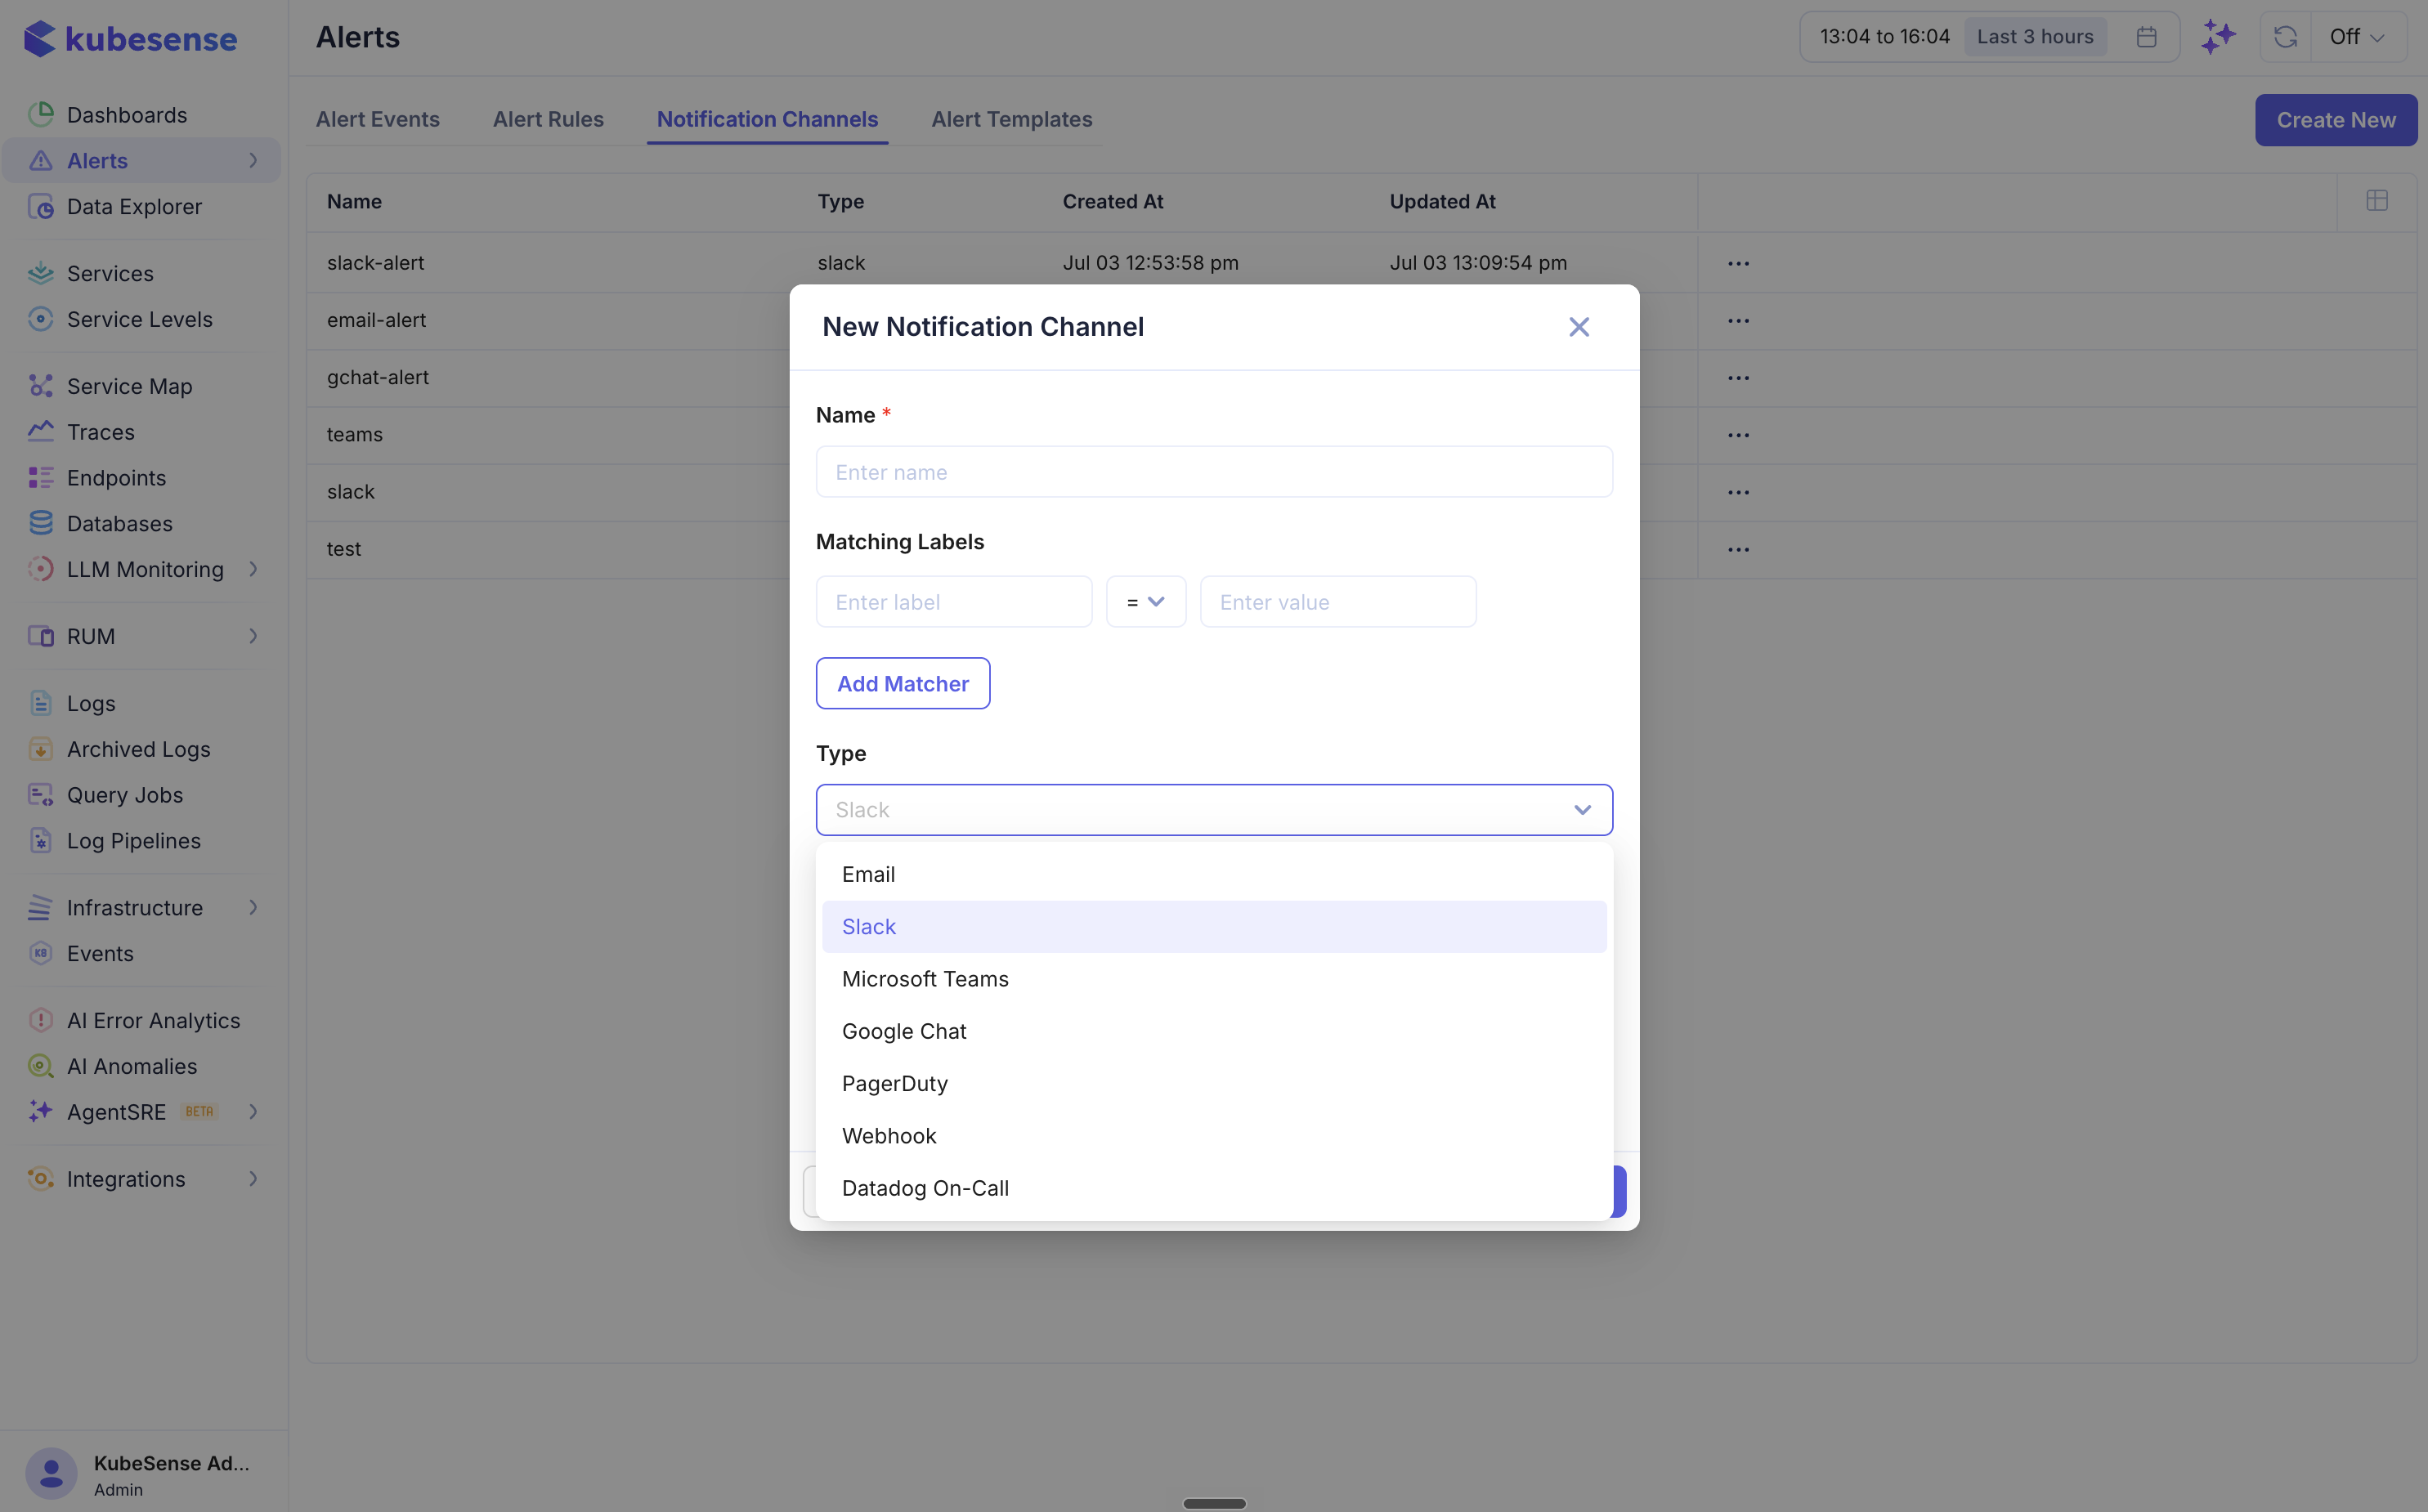The height and width of the screenshot is (1512, 2428).
Task: Click the Data Explorer sidebar icon
Action: coord(41,206)
